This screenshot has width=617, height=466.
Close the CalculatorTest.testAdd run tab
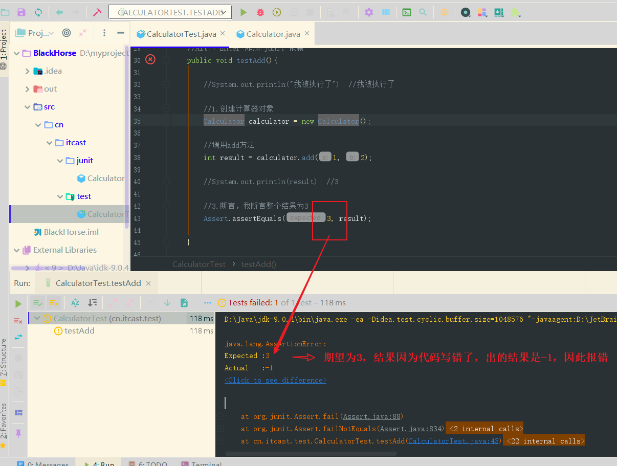(148, 283)
